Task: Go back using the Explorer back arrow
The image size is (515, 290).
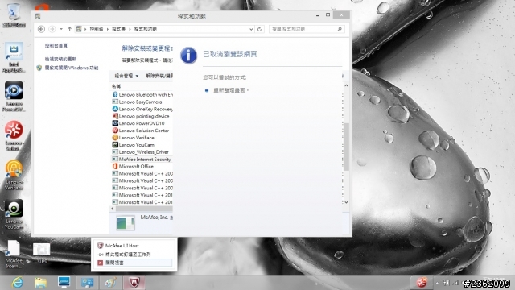Action: [x=41, y=29]
